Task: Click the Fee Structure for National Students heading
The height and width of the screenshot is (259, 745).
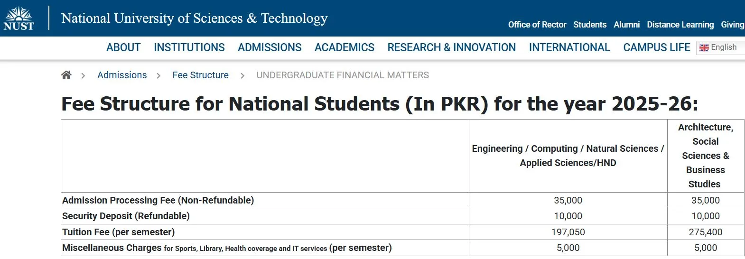Action: [380, 104]
